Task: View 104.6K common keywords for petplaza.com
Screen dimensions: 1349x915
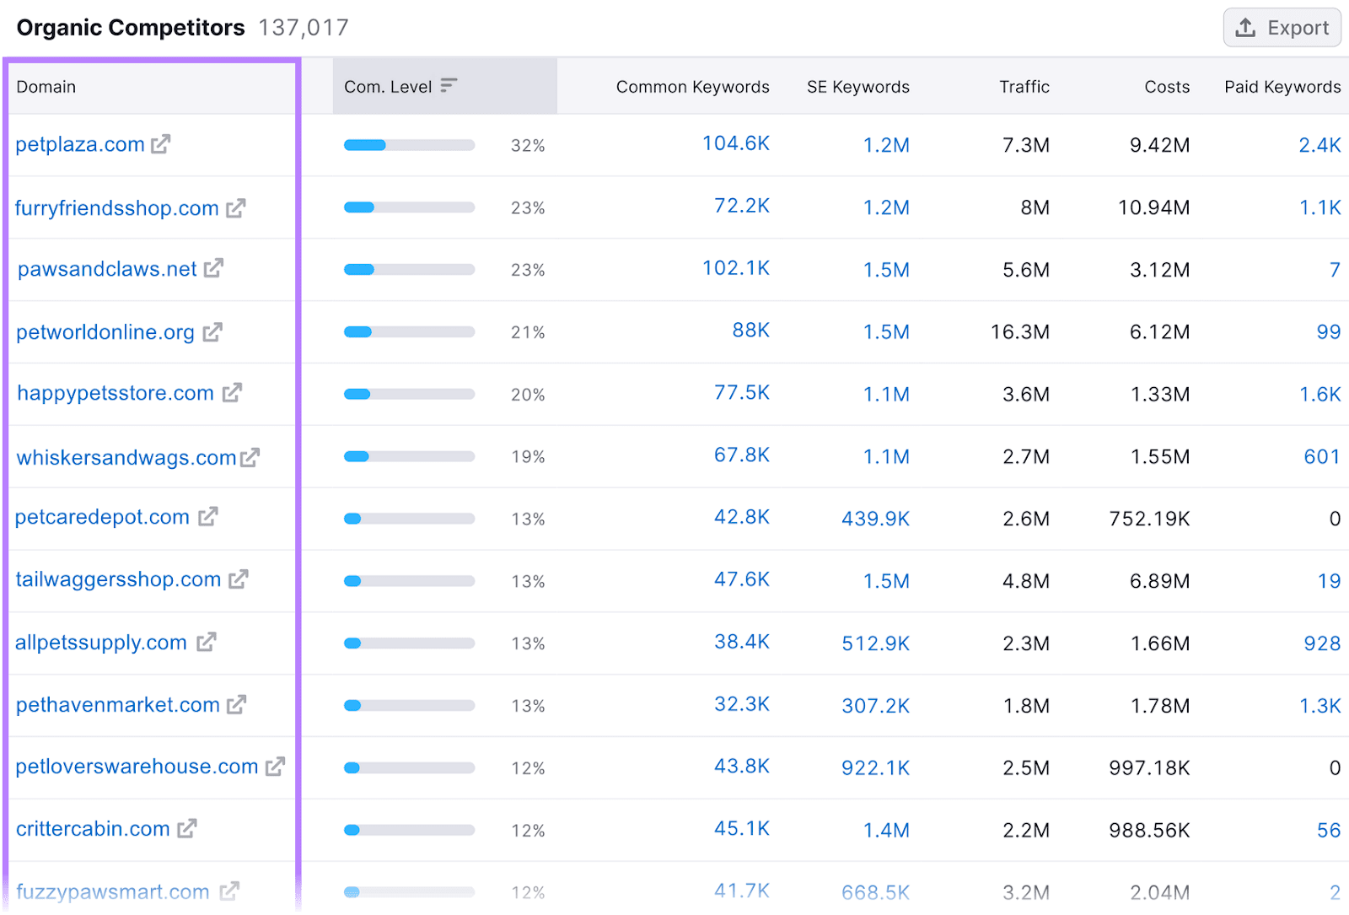Action: 737,143
